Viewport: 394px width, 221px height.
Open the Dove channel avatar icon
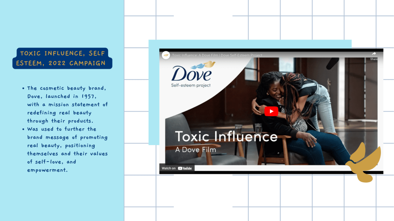click(x=166, y=55)
